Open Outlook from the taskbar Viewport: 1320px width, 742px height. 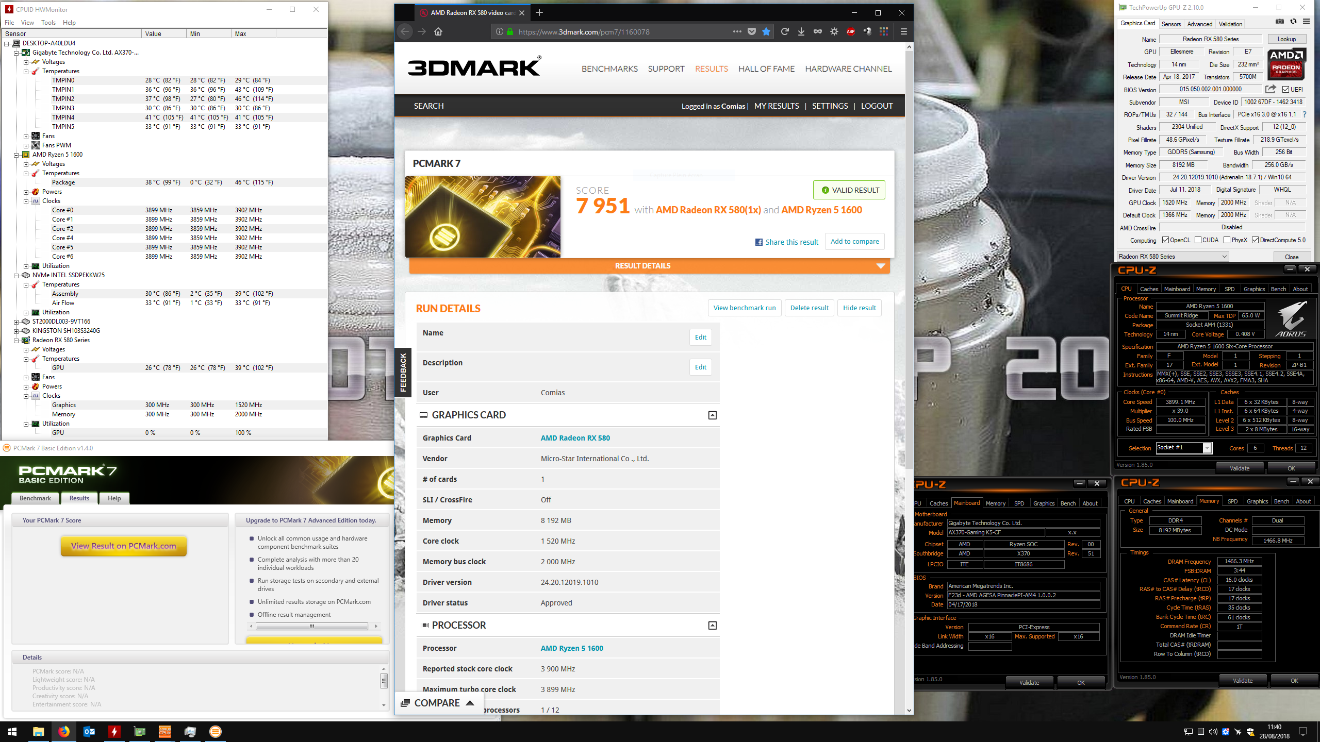(x=89, y=732)
